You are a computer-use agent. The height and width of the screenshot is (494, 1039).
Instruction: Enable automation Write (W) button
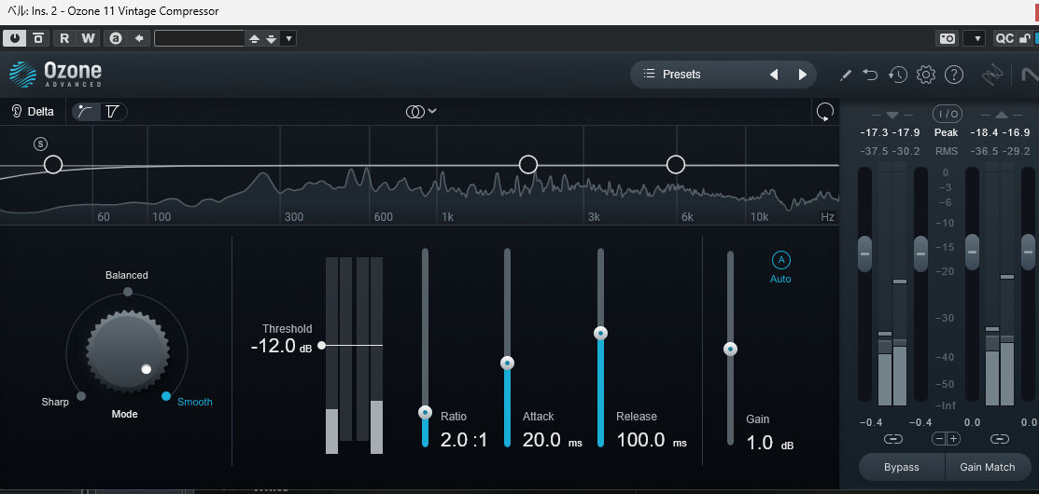(x=88, y=38)
